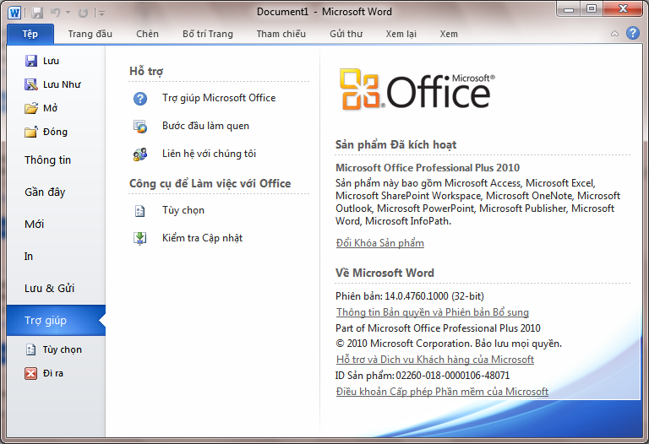
Task: Click the Đổi Khóa Sản phẩm link
Action: (x=380, y=242)
